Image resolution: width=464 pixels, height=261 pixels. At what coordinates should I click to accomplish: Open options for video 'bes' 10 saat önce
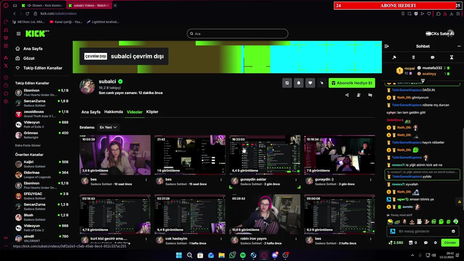coord(146,180)
